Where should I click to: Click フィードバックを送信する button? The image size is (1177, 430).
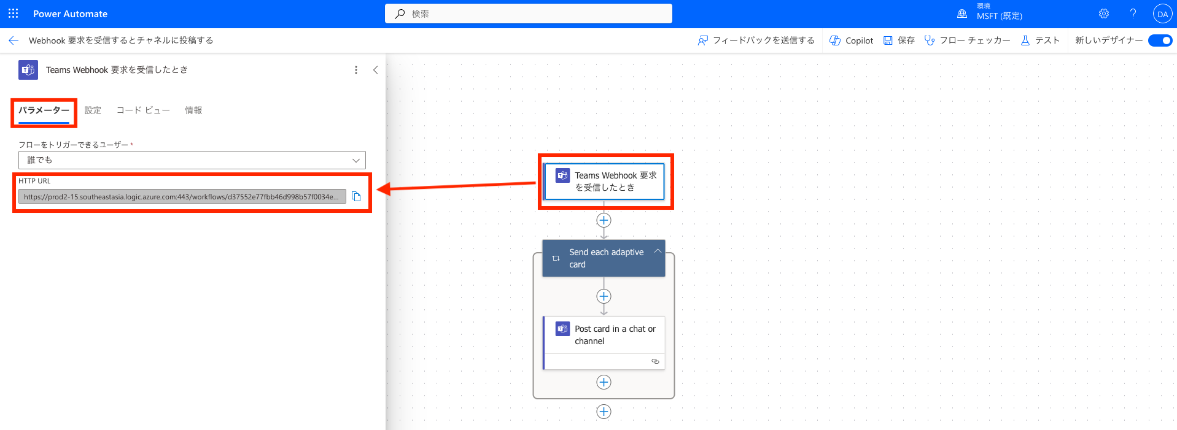(x=756, y=40)
